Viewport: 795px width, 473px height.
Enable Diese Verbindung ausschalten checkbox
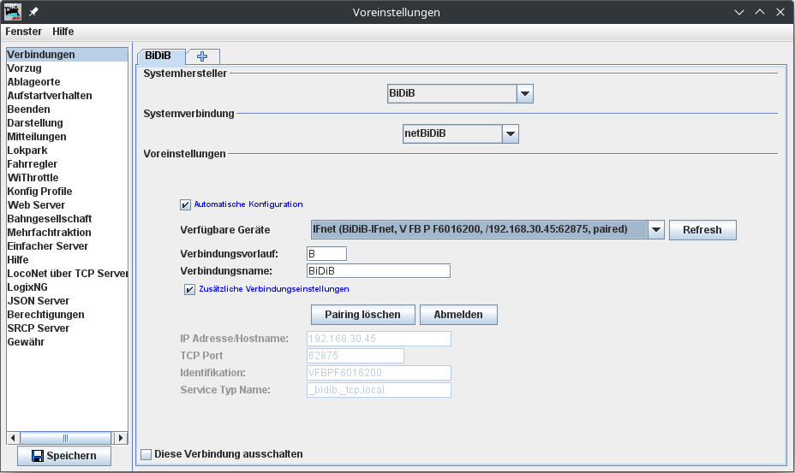[x=146, y=454]
